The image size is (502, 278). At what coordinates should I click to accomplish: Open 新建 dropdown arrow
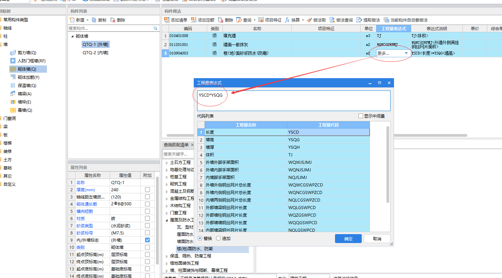(87, 20)
